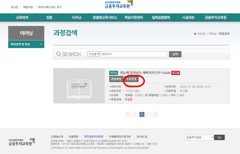Open the 이러닝 menu in navigation bar
The height and width of the screenshot is (154, 240).
(76, 18)
